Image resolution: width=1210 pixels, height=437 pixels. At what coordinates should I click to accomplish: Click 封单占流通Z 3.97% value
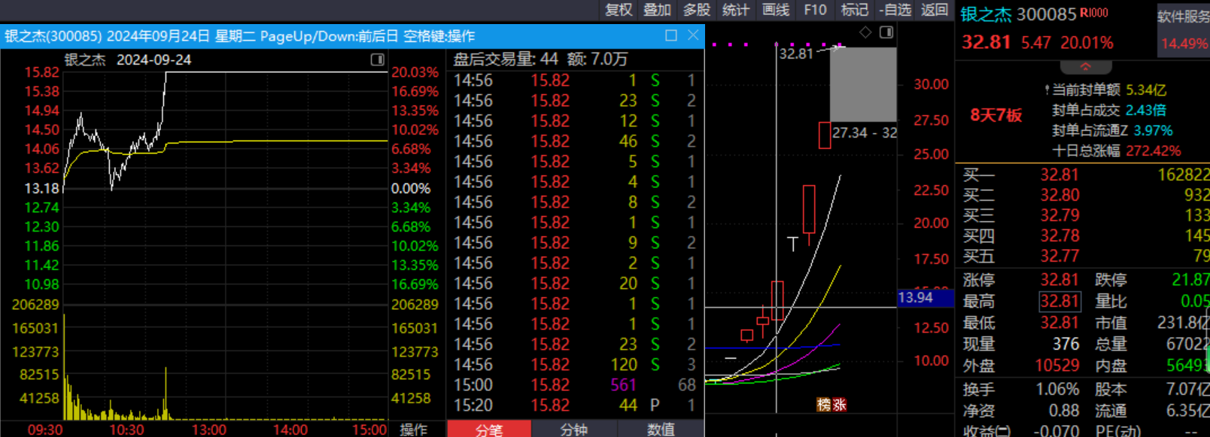point(1153,131)
